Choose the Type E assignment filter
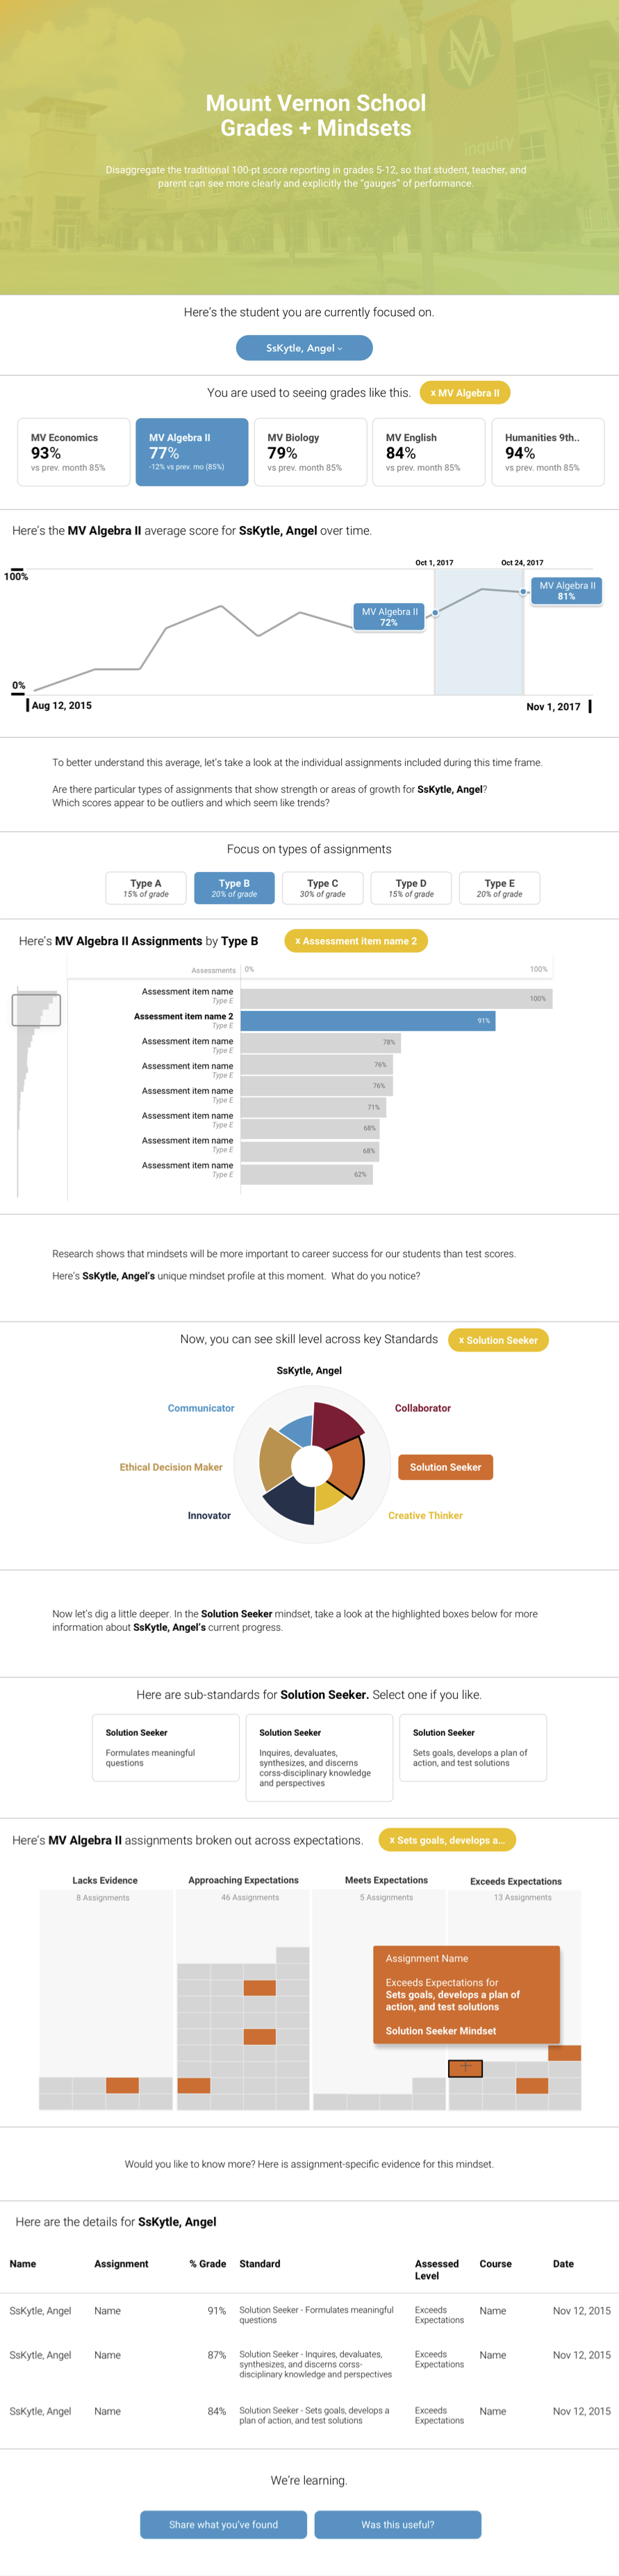 coord(499,888)
